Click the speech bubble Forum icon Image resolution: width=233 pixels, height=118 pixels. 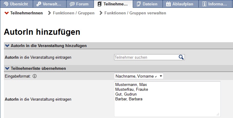point(72,4)
